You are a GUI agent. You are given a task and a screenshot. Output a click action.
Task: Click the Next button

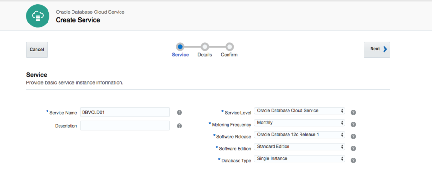pyautogui.click(x=377, y=49)
